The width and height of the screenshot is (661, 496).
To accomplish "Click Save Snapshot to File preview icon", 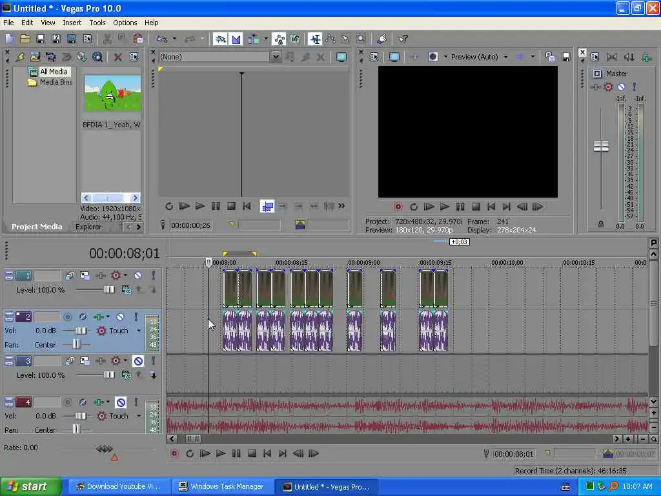I will (565, 57).
